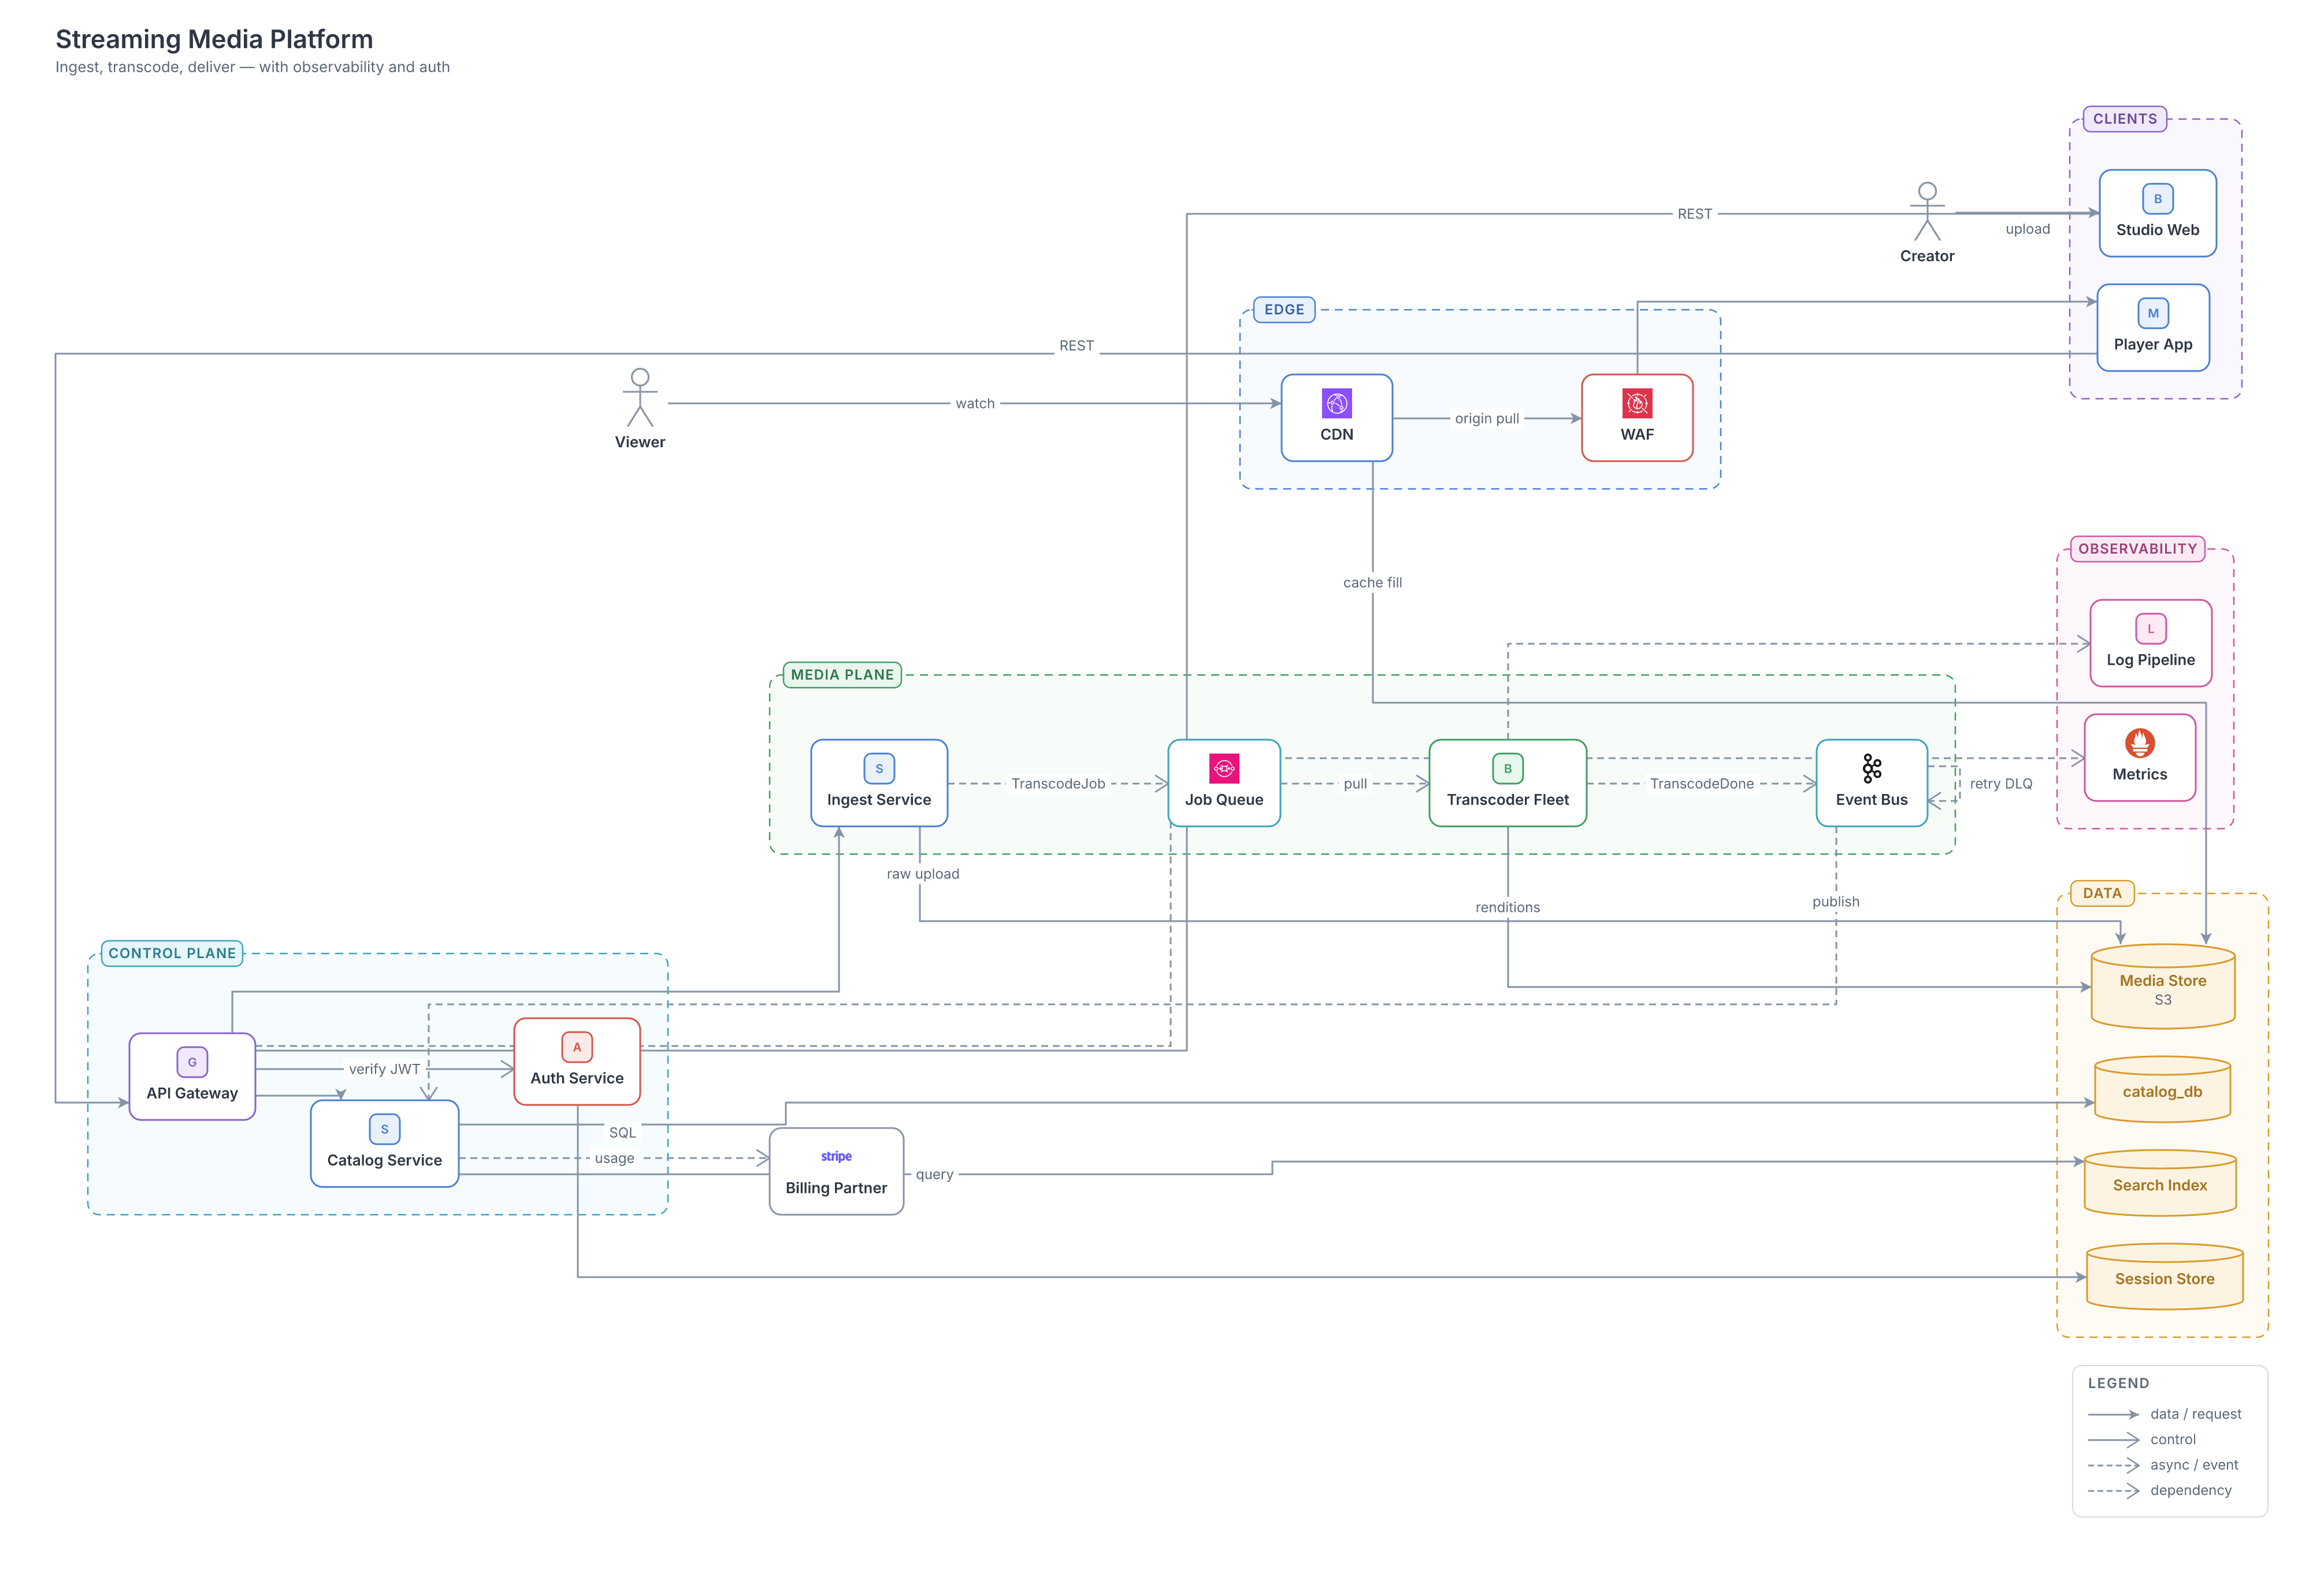The width and height of the screenshot is (2324, 1573).
Task: Click the REST label near Creator
Action: tap(1694, 214)
